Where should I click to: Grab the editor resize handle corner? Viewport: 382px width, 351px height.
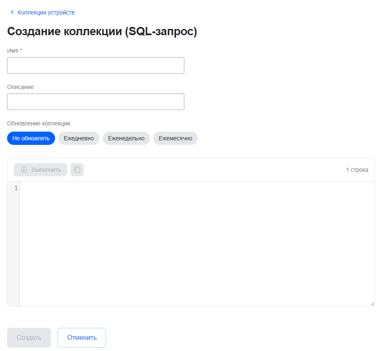point(372,303)
